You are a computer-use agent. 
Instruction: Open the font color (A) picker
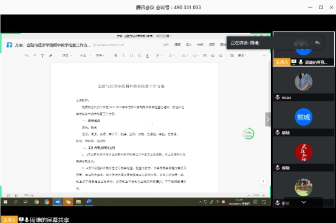(148, 56)
